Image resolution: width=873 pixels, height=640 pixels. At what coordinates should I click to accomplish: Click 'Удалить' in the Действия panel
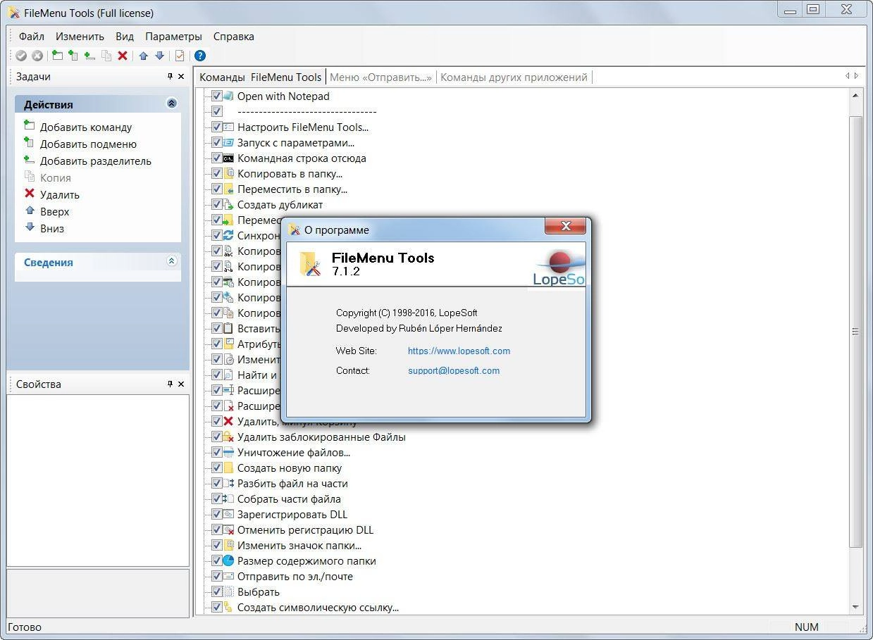tap(60, 195)
